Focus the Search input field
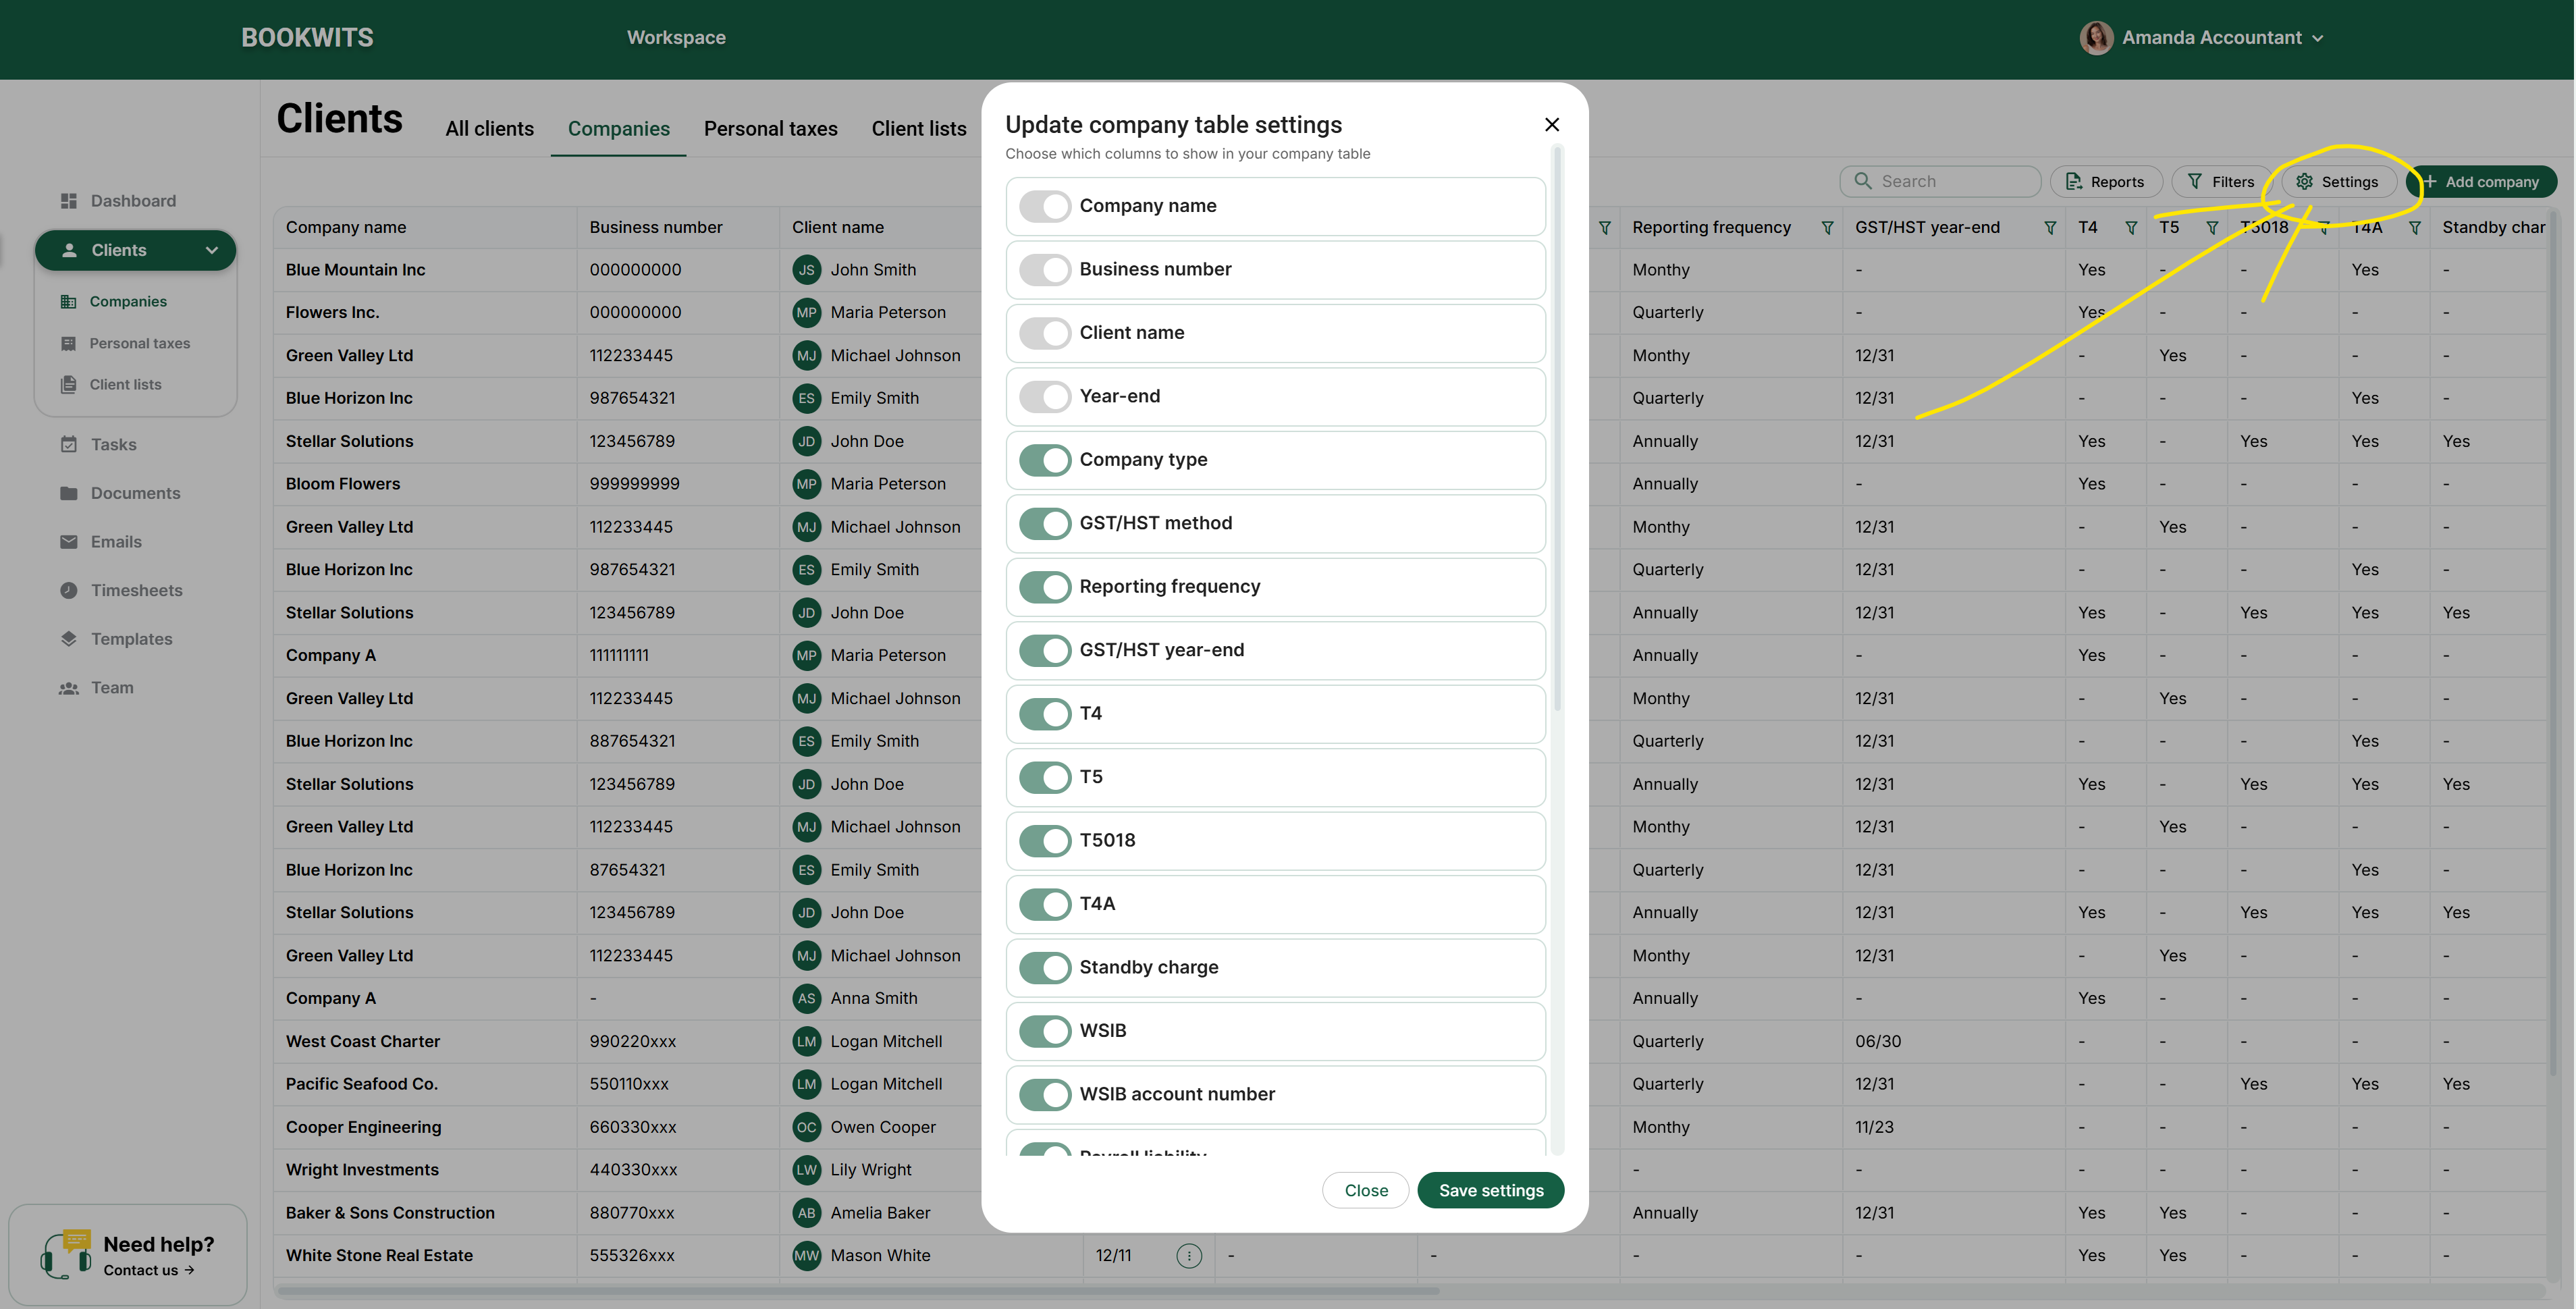The height and width of the screenshot is (1309, 2576). (1939, 181)
